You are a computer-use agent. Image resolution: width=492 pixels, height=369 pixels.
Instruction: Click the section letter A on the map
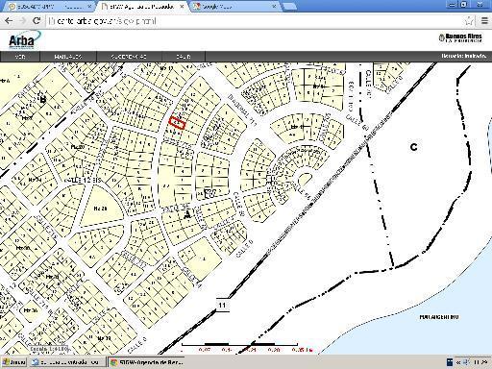tap(187, 214)
